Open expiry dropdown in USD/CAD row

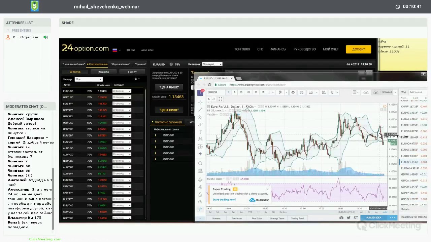pos(122,123)
